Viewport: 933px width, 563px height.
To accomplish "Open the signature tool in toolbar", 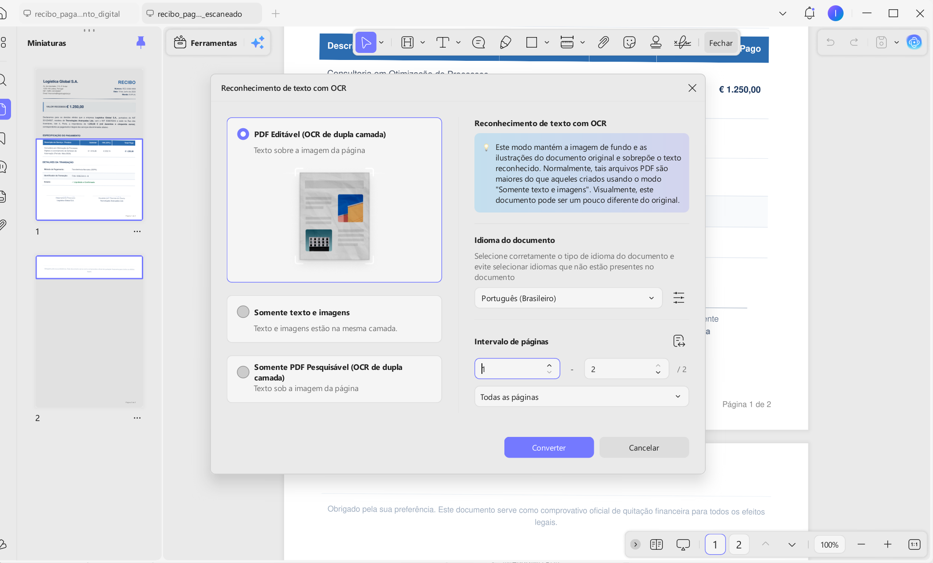I will point(682,43).
